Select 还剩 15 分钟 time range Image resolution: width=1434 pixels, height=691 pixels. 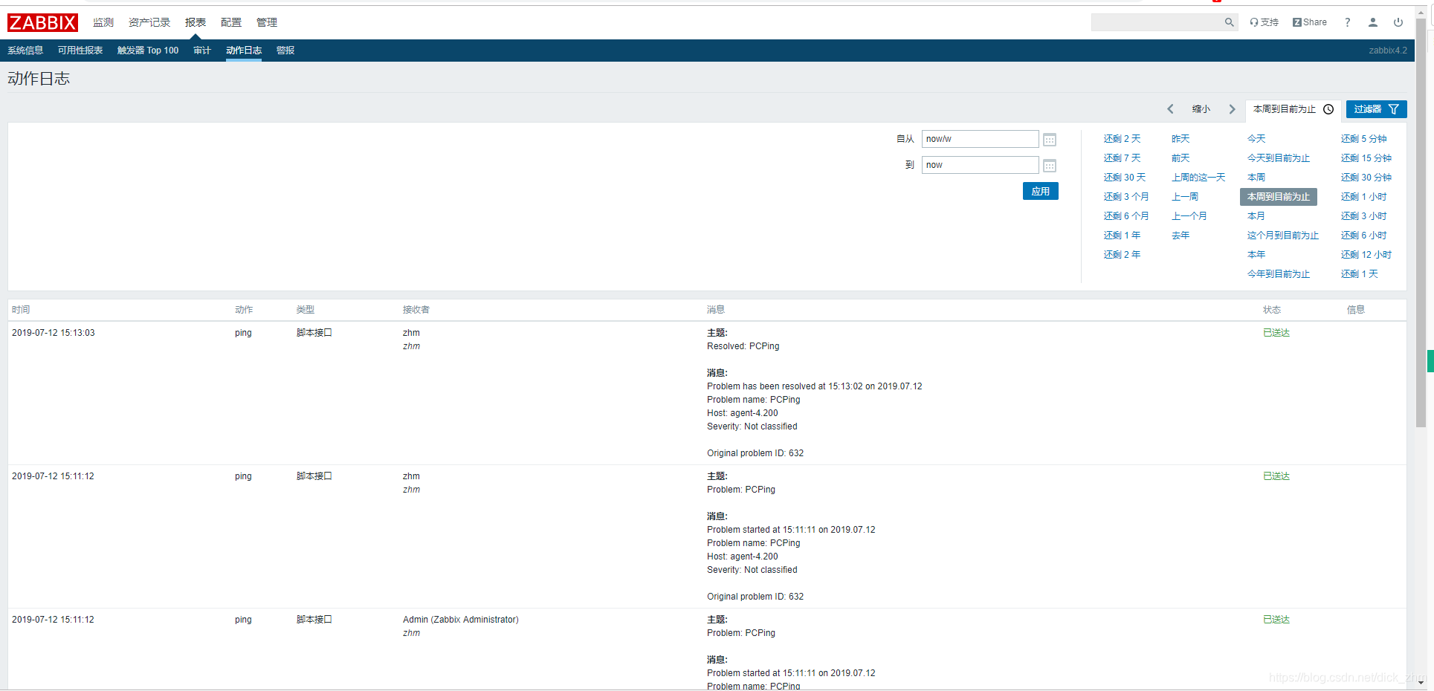pos(1366,158)
